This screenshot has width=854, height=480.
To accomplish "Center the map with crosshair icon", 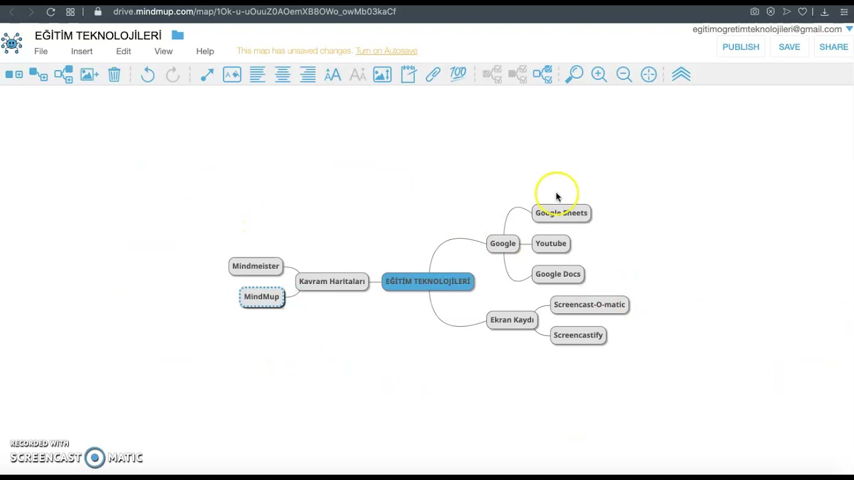I will [x=649, y=75].
